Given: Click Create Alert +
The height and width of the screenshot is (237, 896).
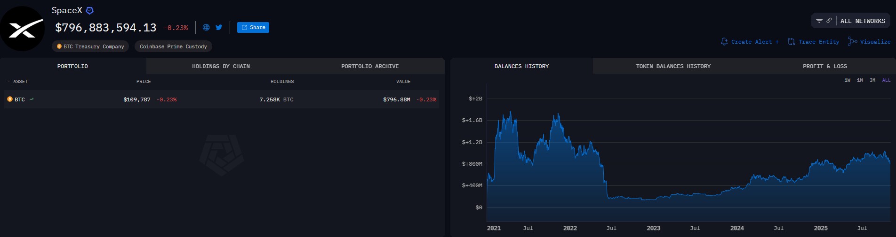Looking at the screenshot, I should click(x=755, y=42).
